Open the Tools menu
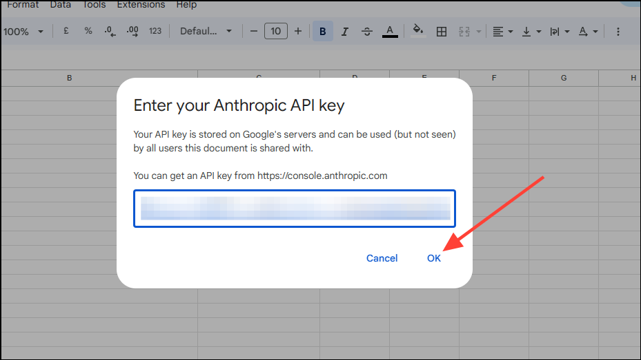Image resolution: width=641 pixels, height=360 pixels. pyautogui.click(x=94, y=5)
